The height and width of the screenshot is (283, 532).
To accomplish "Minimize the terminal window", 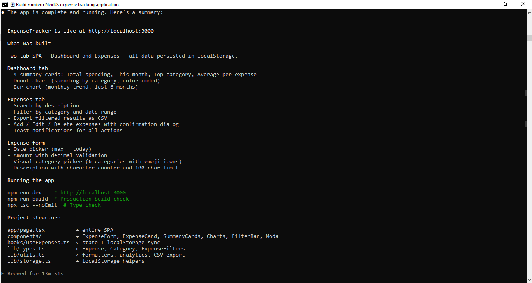I will (x=488, y=4).
